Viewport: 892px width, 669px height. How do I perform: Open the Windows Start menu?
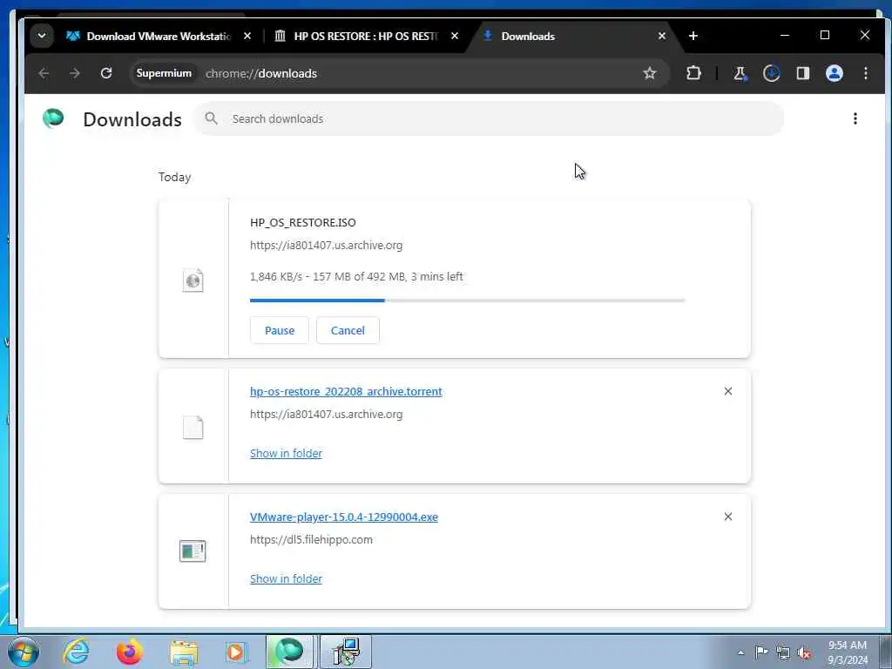(24, 652)
